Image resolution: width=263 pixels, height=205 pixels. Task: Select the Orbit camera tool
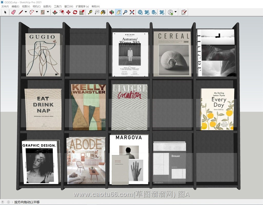(x=112, y=12)
